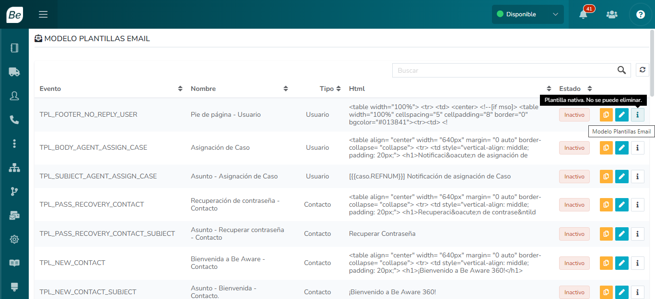
Task: Copy the TPL_BODY_AGENT_ASSIGN_CASE template
Action: pyautogui.click(x=606, y=148)
